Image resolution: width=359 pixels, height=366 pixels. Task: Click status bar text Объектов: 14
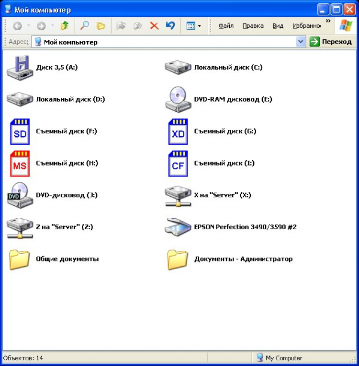(23, 358)
